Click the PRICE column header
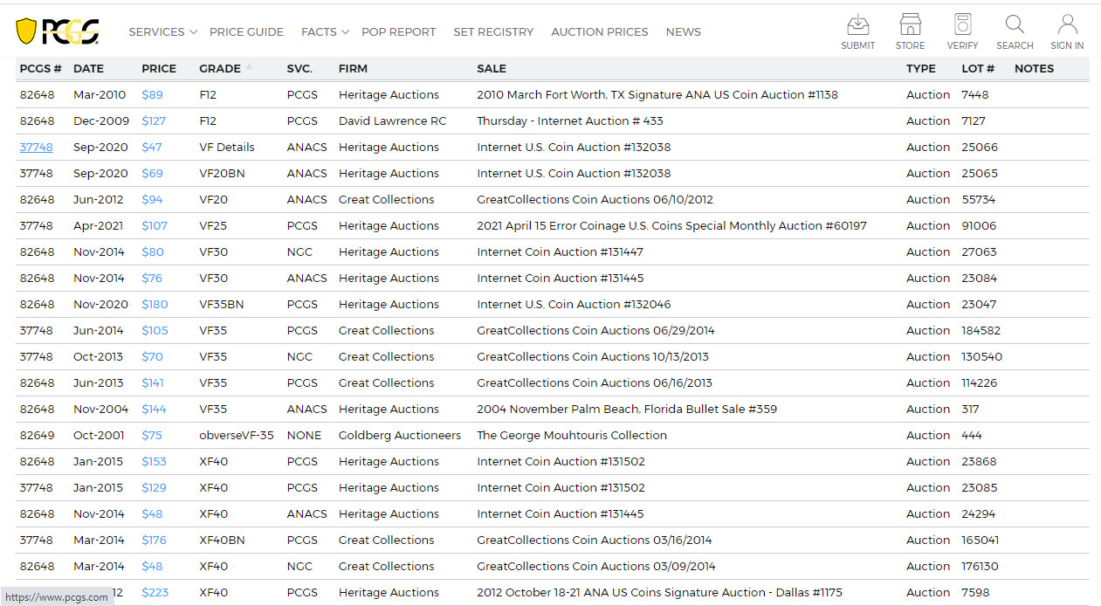 (x=159, y=68)
